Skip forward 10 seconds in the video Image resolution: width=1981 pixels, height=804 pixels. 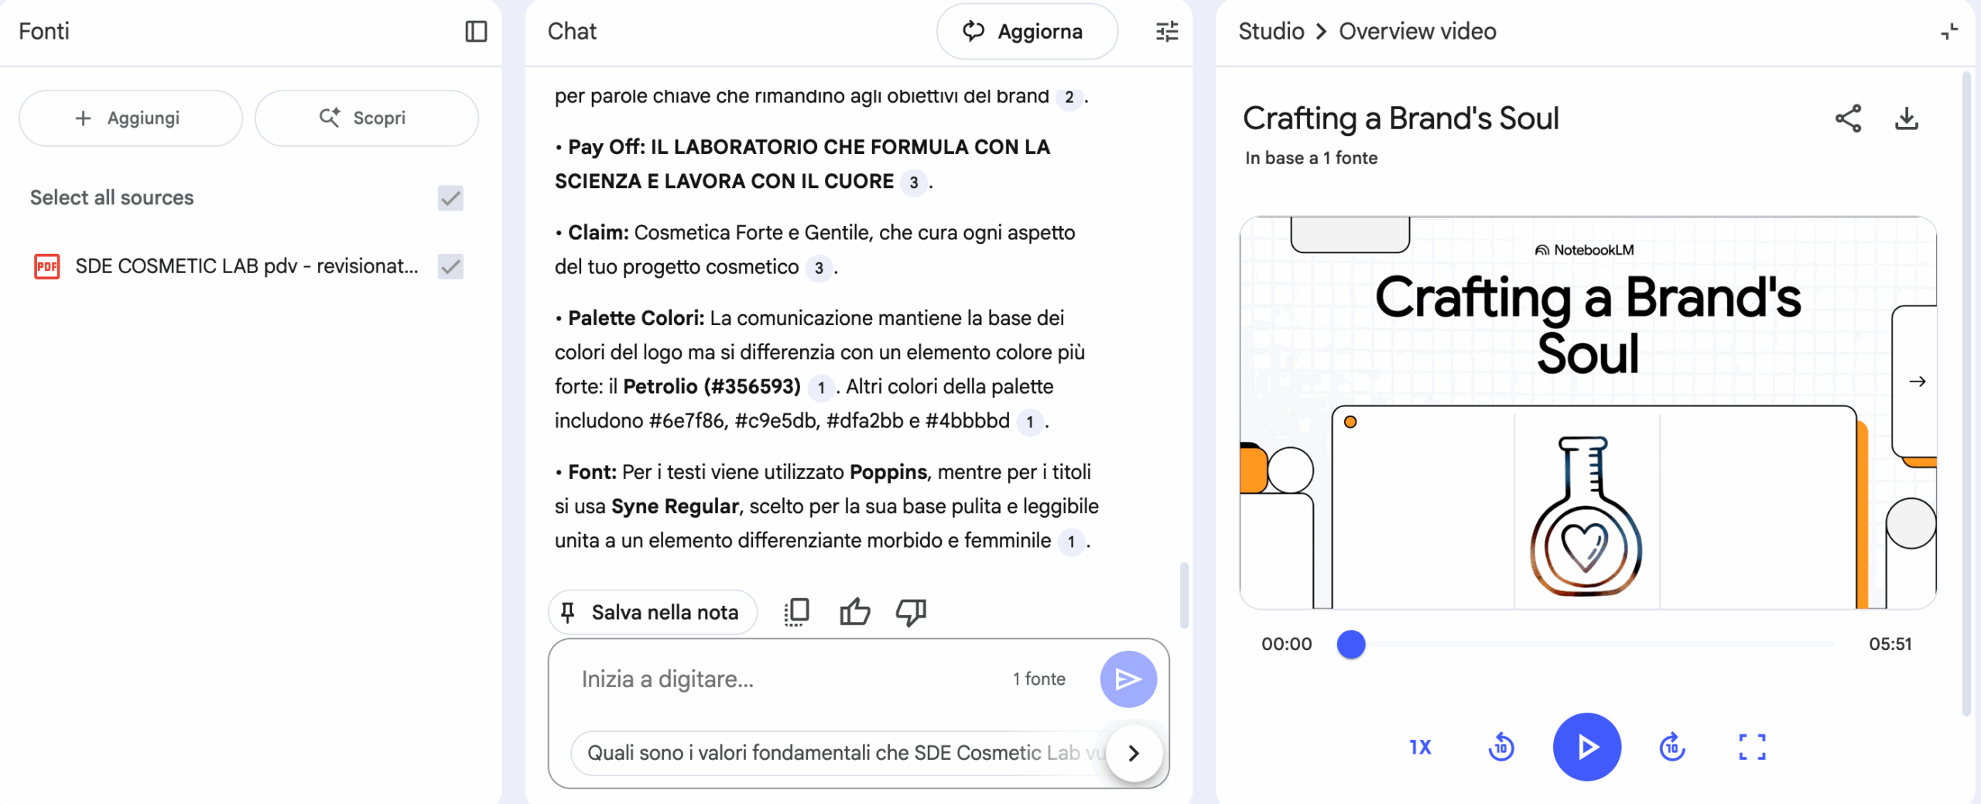pos(1672,747)
